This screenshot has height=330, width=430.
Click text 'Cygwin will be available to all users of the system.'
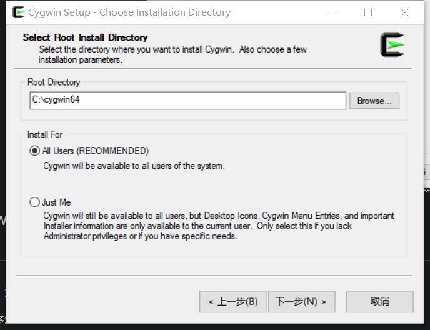[x=134, y=166]
